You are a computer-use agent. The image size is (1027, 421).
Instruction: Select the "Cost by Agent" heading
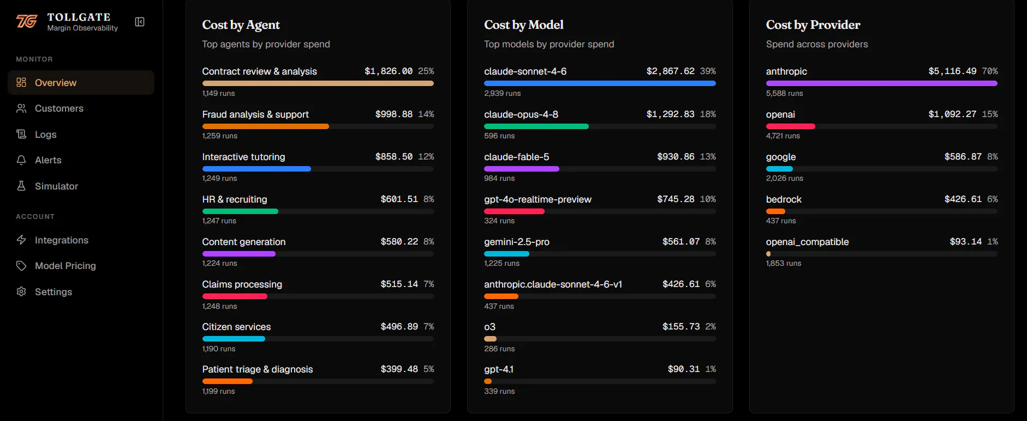[241, 25]
